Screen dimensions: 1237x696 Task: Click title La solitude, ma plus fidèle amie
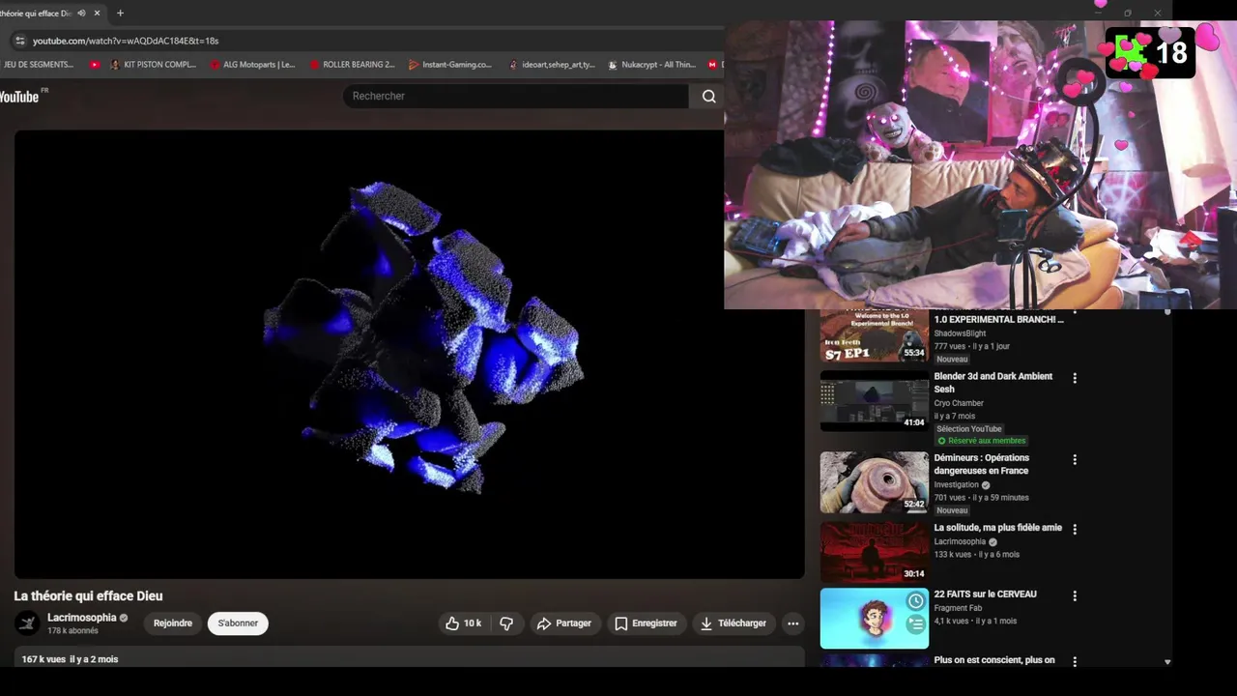pyautogui.click(x=997, y=528)
